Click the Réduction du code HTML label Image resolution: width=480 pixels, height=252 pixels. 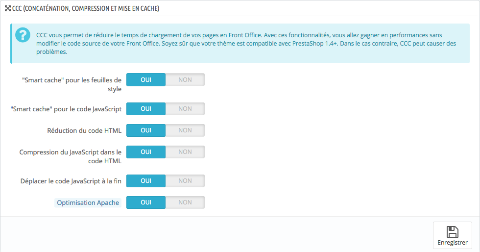pyautogui.click(x=84, y=130)
